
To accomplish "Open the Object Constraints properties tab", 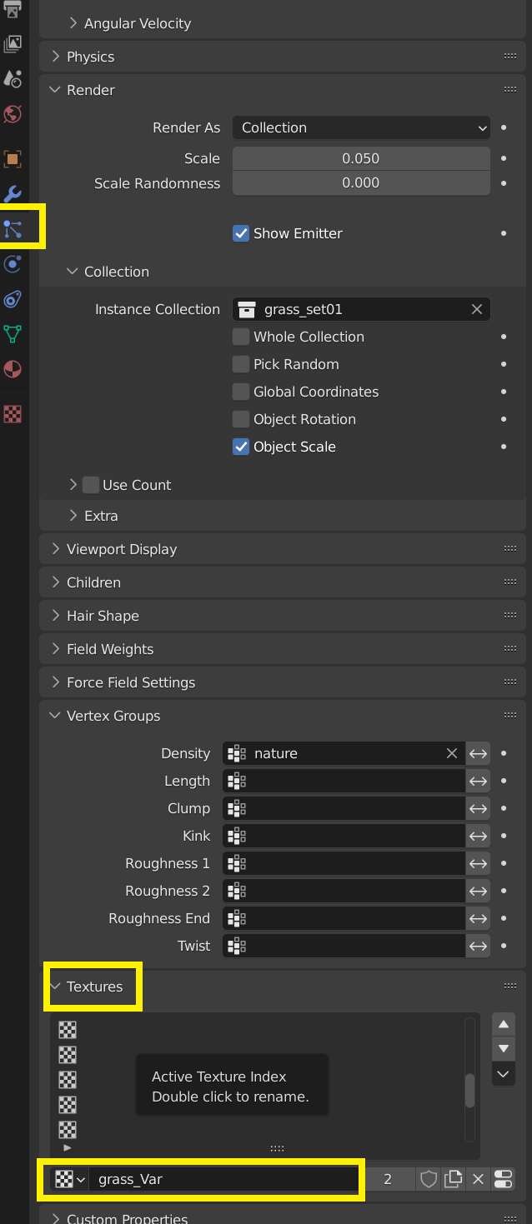I will [x=13, y=299].
